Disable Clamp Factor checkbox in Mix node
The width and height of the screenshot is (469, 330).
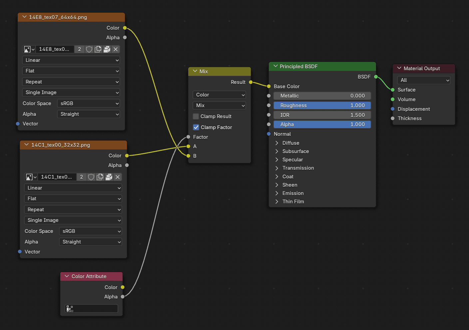point(196,127)
